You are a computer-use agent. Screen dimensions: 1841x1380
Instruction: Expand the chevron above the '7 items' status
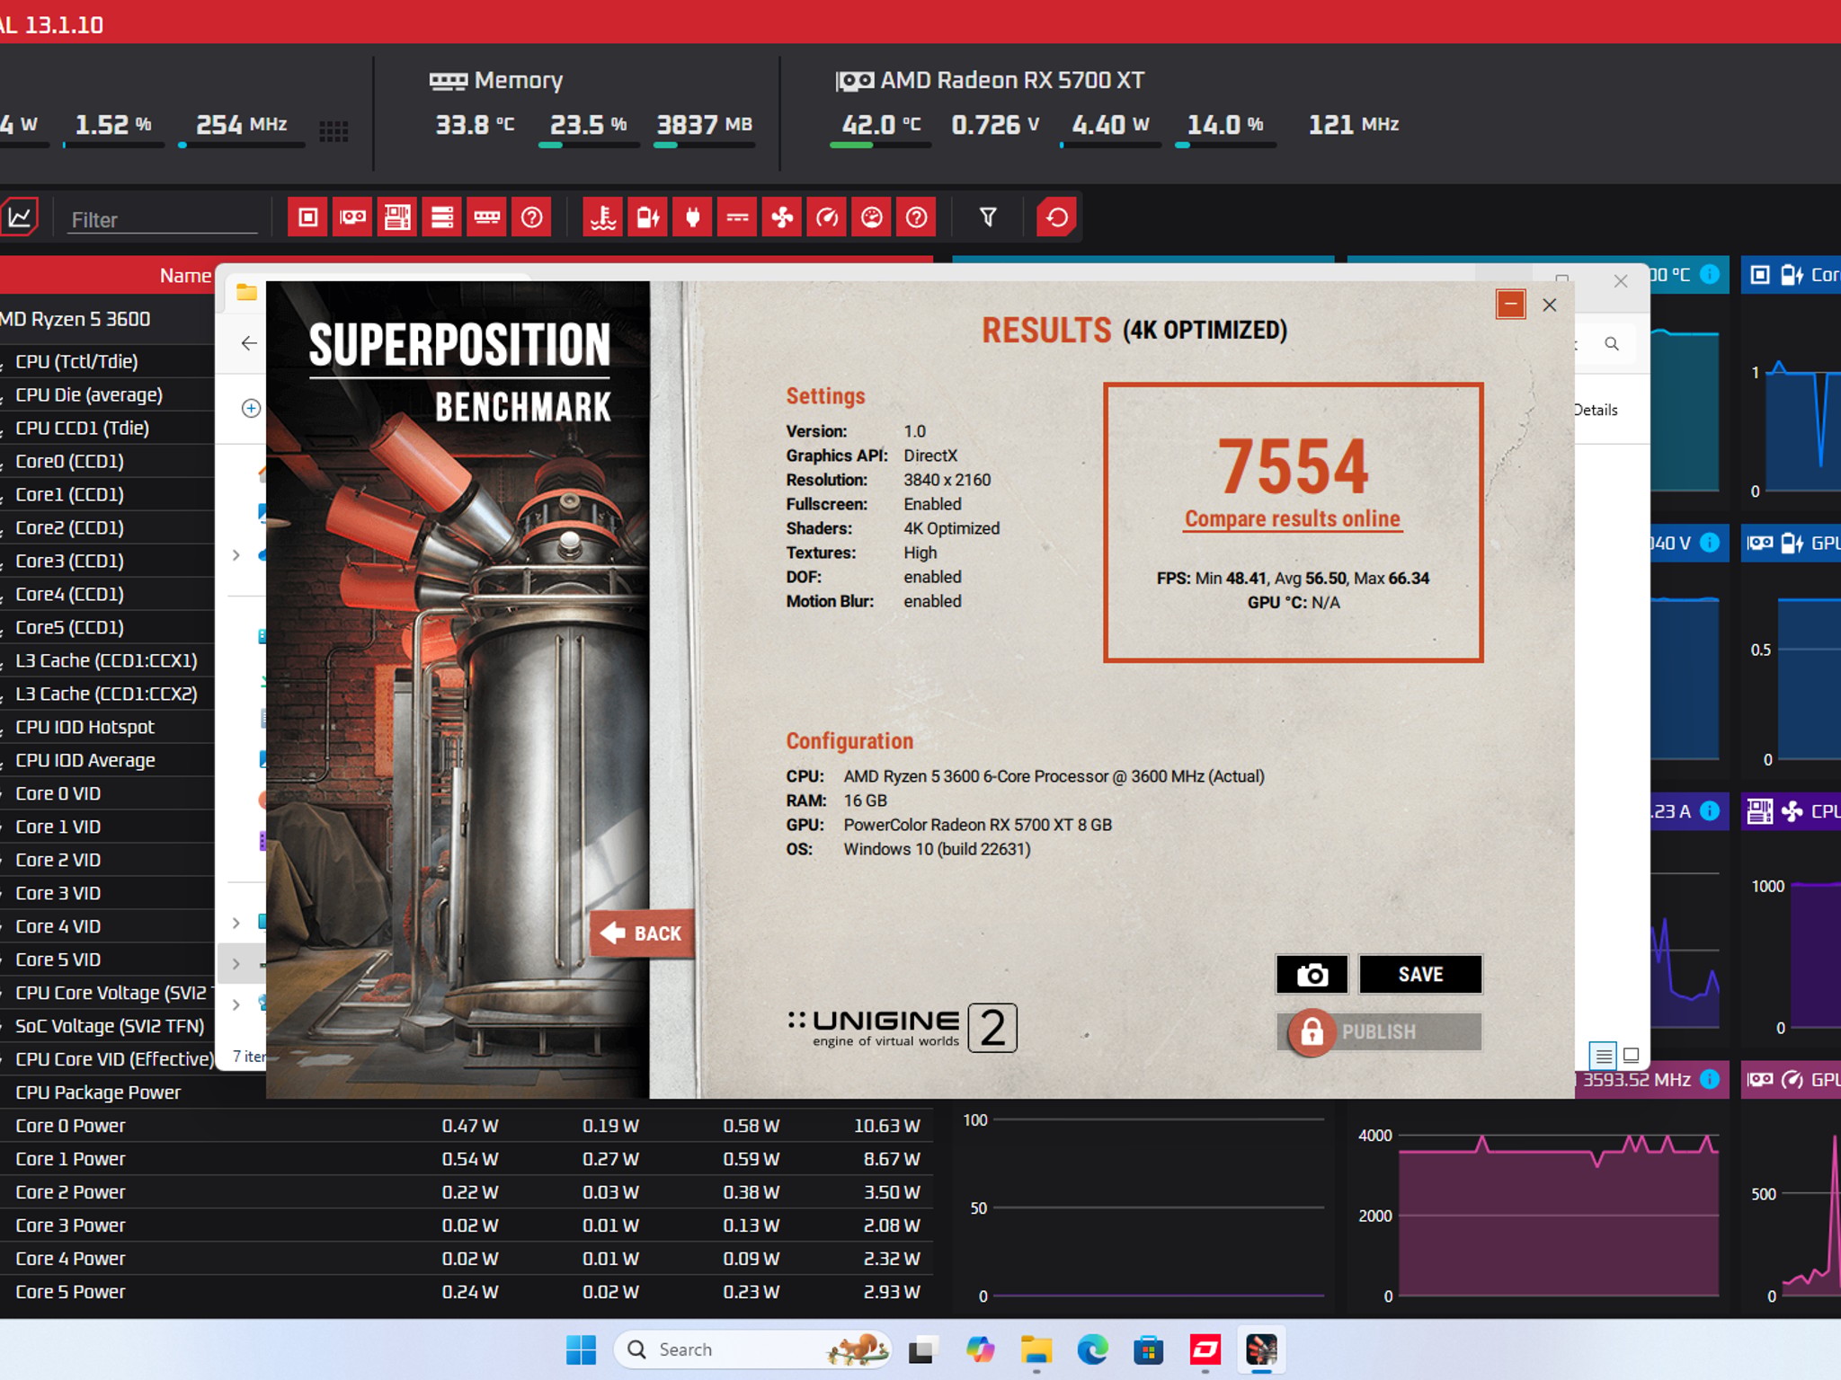click(x=236, y=1004)
